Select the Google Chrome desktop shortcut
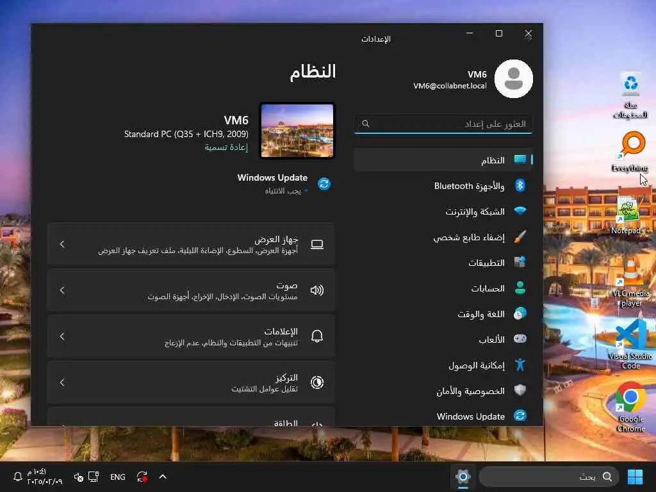Screen dimensions: 656x492 point(630,407)
